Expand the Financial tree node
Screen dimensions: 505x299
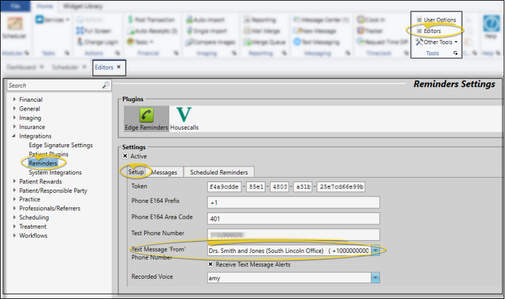(x=15, y=100)
